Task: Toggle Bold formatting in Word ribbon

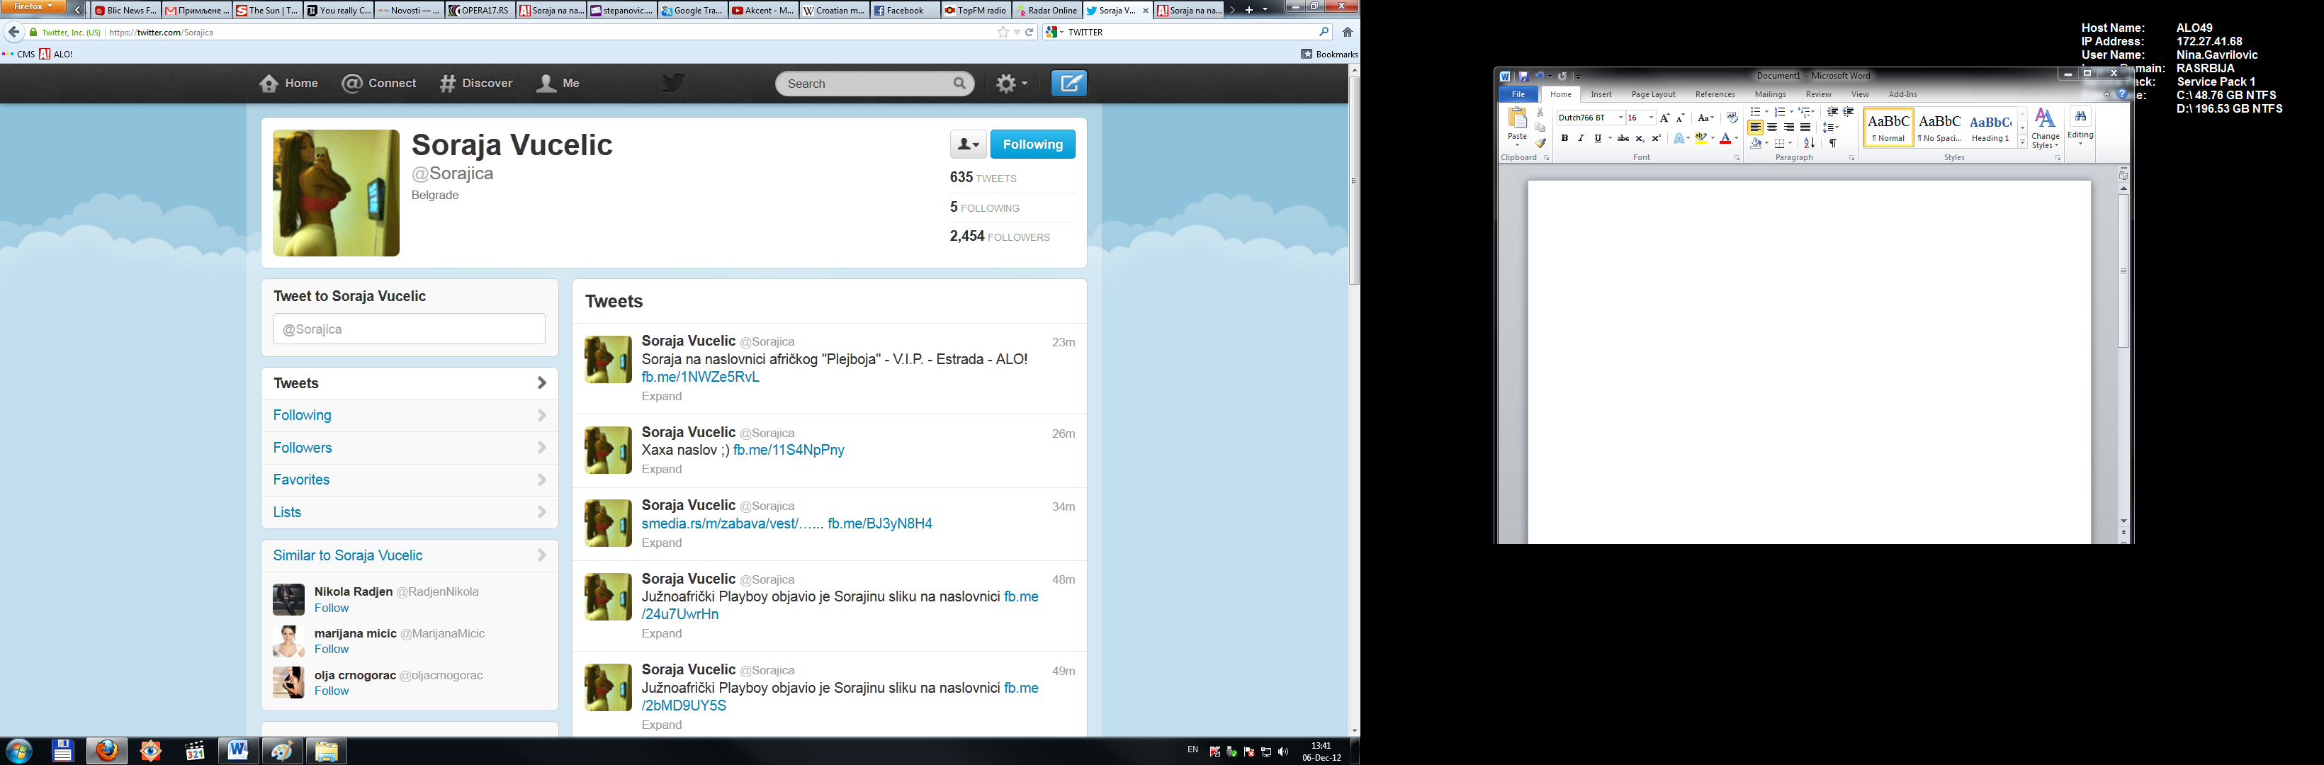Action: click(1564, 139)
